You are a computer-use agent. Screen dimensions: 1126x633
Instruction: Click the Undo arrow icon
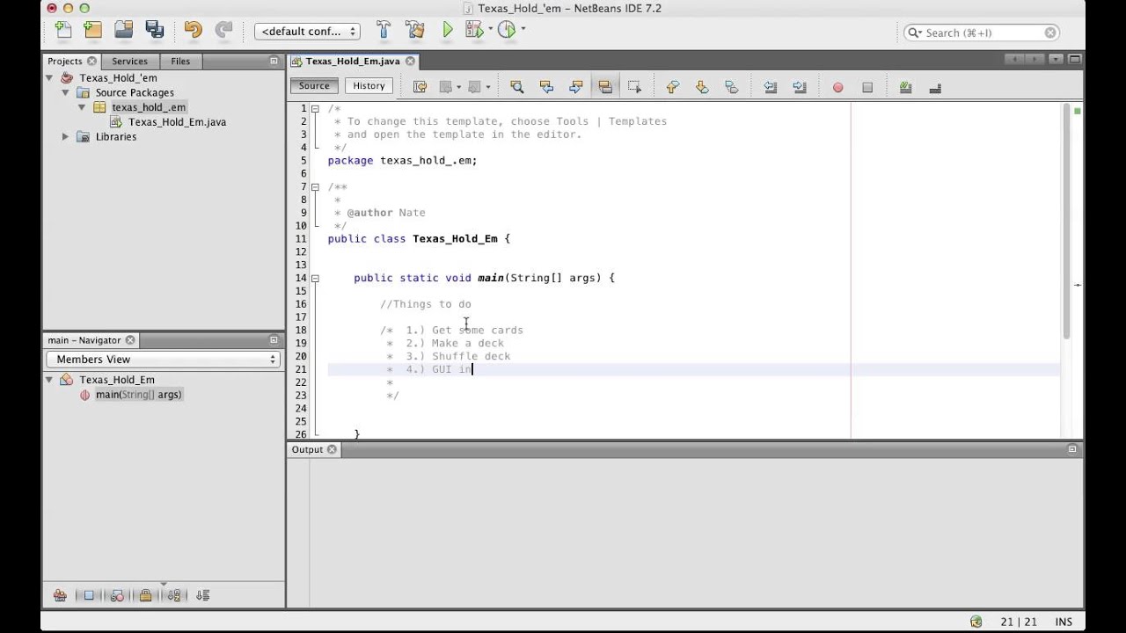[x=194, y=30]
